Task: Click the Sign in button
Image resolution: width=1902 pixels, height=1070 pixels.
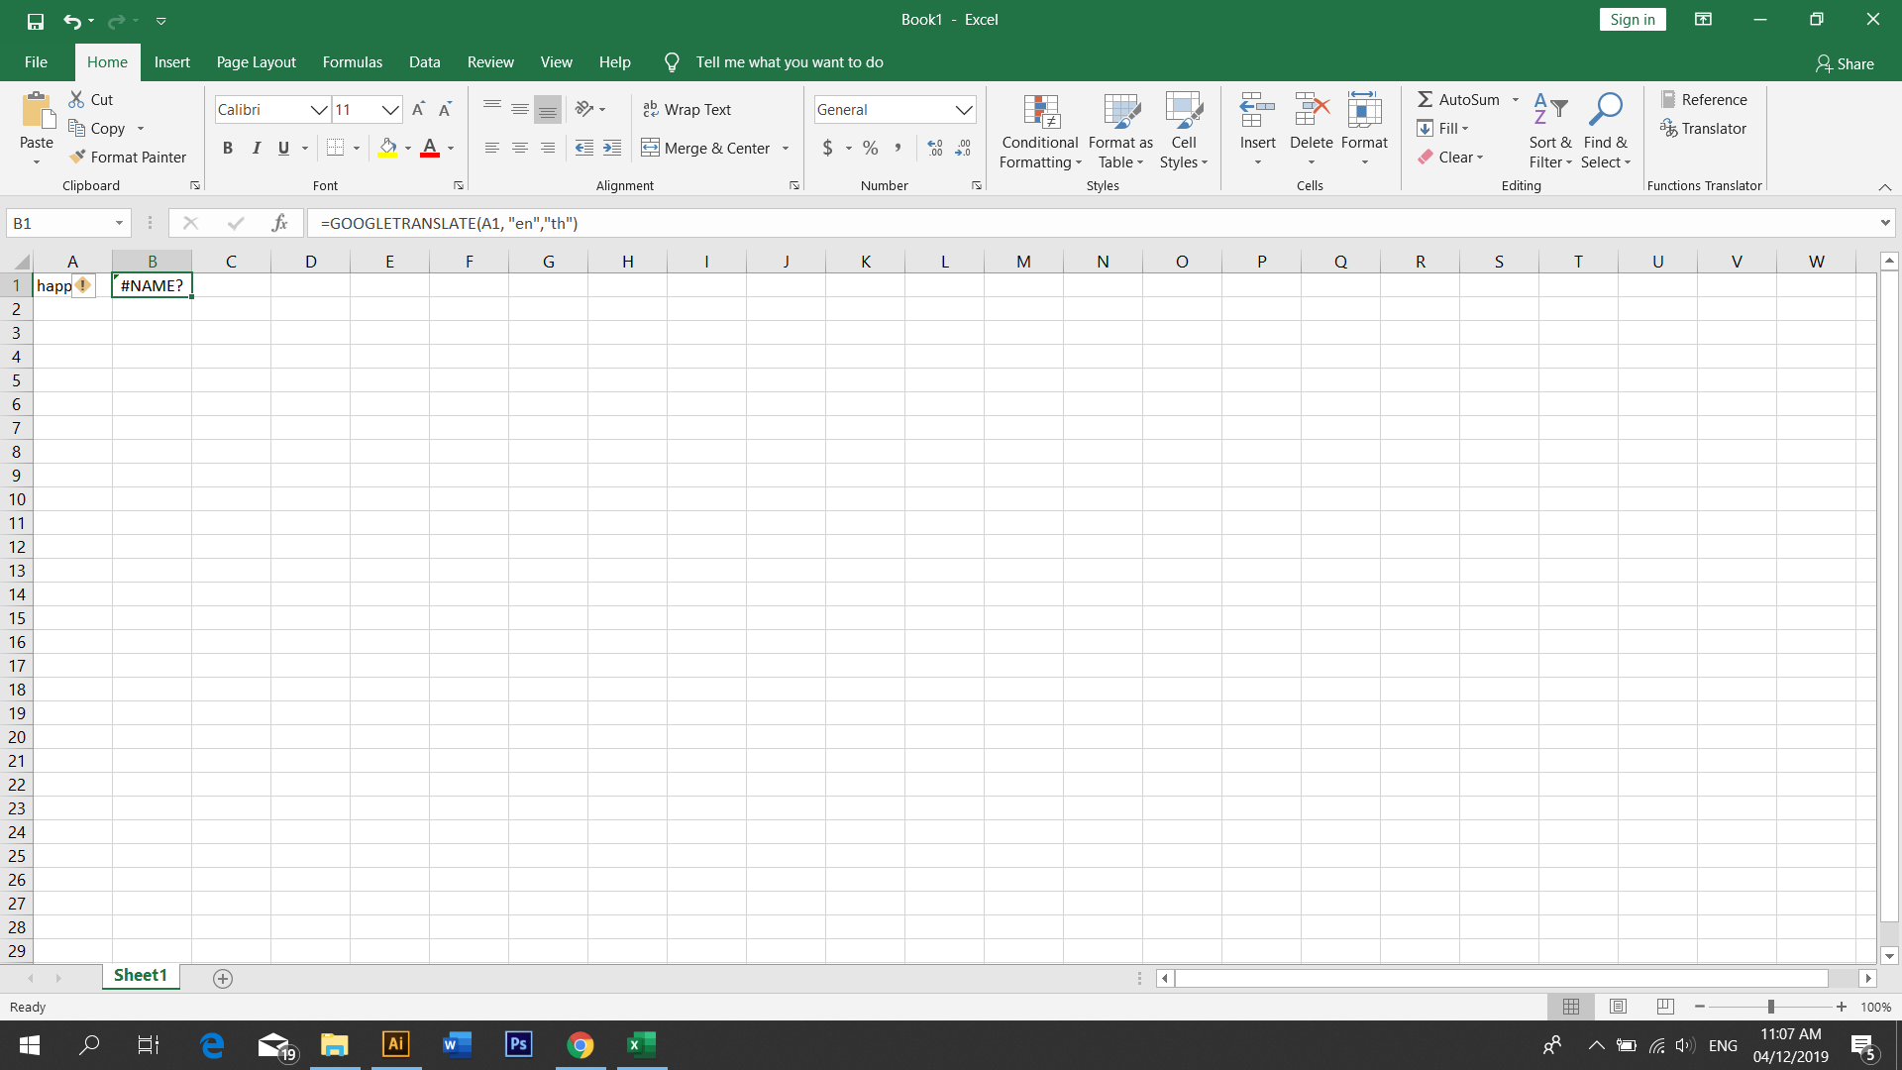Action: coord(1632,19)
